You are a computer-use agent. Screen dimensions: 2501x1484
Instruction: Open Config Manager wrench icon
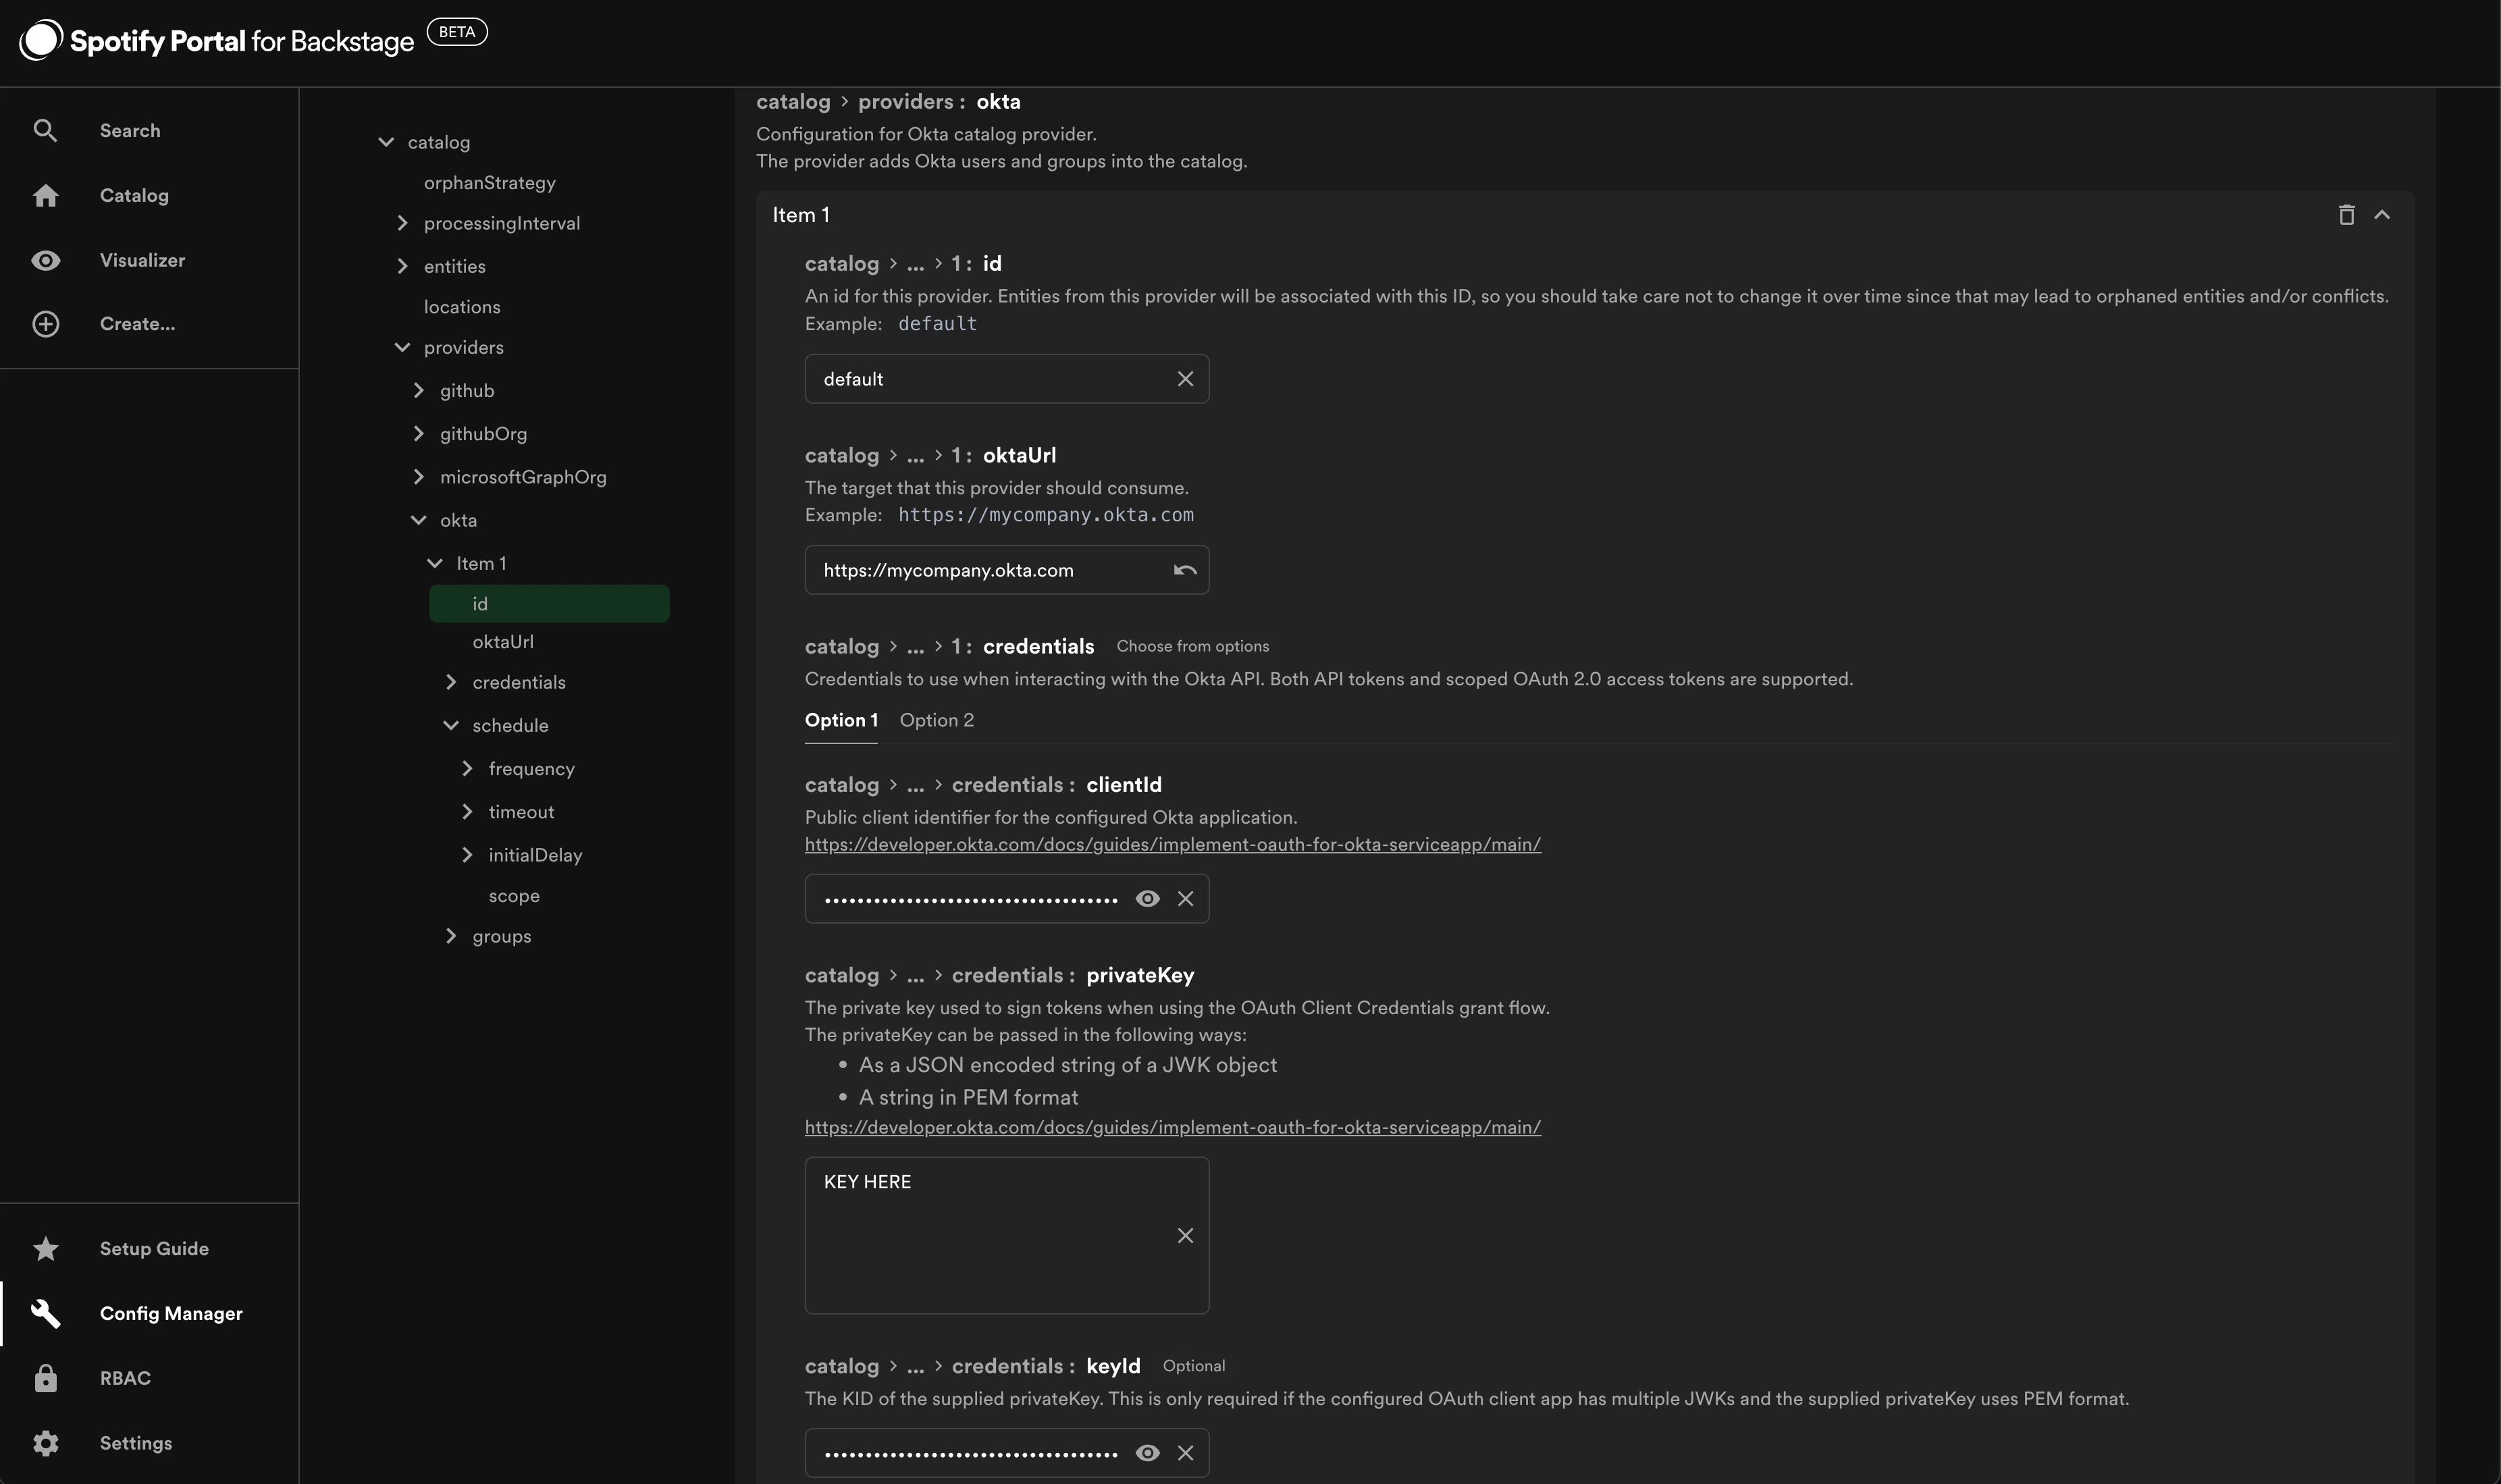[45, 1313]
